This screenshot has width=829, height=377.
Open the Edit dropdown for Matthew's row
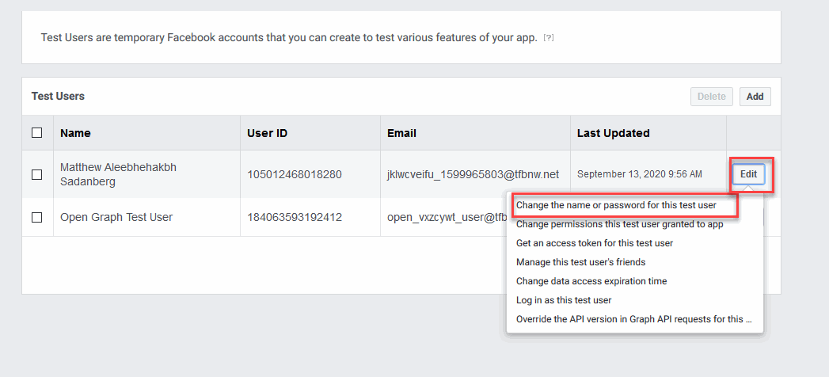click(x=748, y=174)
